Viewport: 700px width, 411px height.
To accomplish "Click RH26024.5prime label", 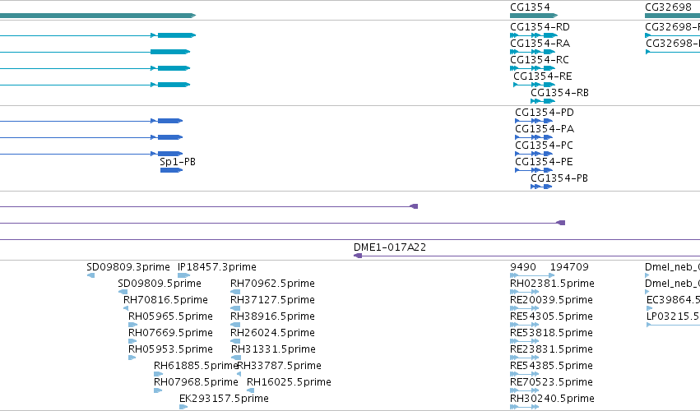I will pyautogui.click(x=272, y=333).
